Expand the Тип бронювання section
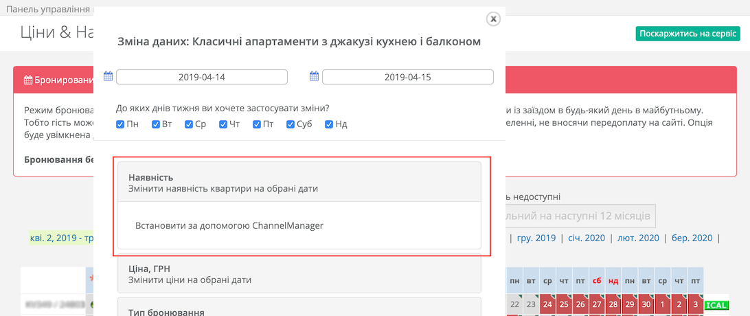The height and width of the screenshot is (316, 750). coord(299,306)
